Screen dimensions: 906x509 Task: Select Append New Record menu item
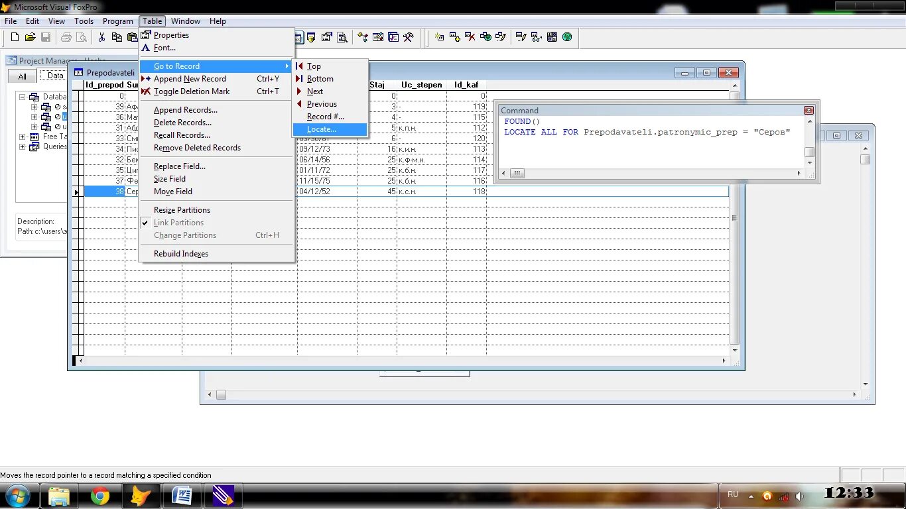tap(217, 79)
